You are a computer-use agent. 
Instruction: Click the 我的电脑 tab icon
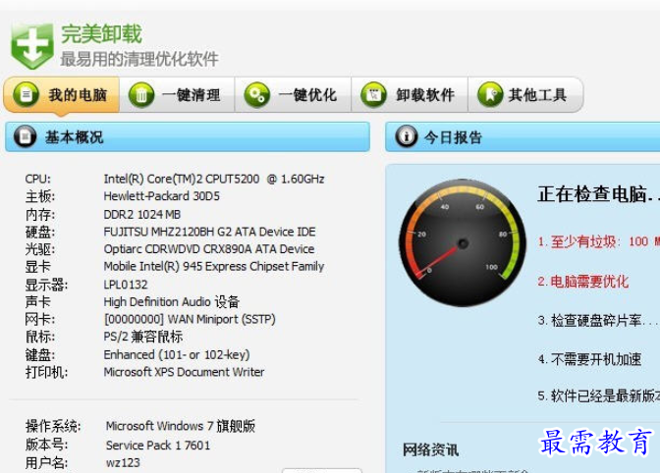(27, 94)
